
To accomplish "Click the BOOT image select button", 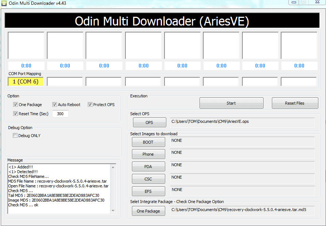I will point(148,142).
